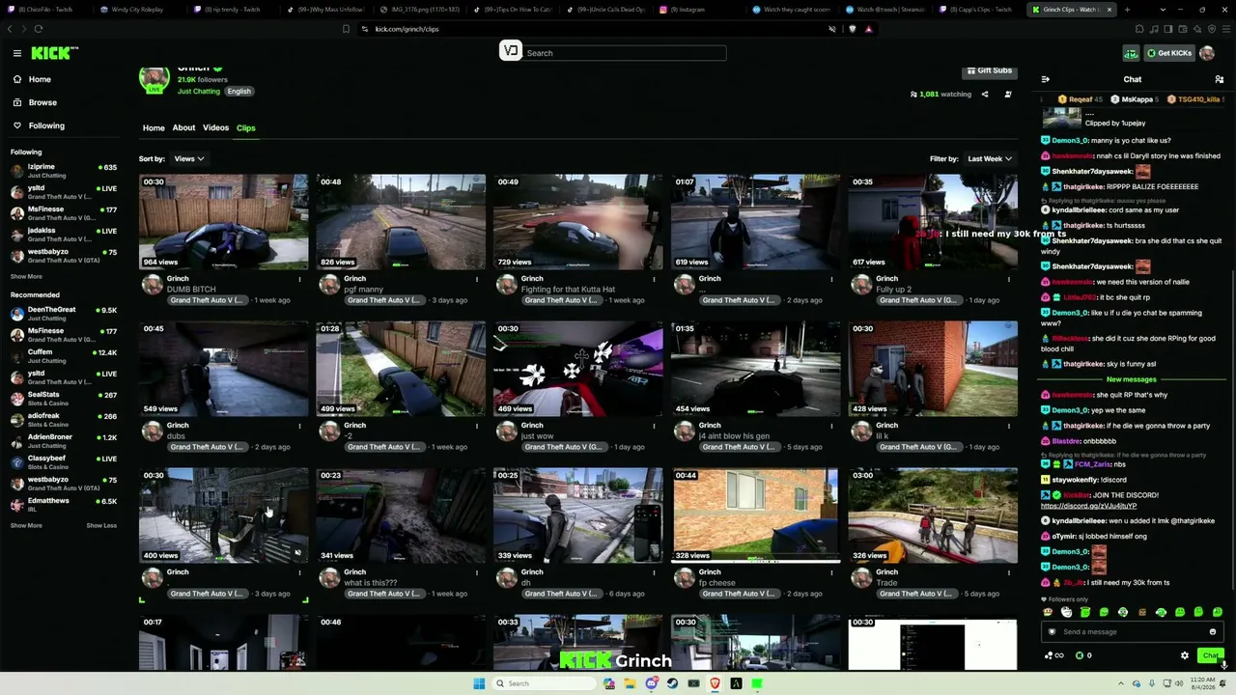The image size is (1236, 695).
Task: Click the Brave Shields icon
Action: [x=852, y=29]
